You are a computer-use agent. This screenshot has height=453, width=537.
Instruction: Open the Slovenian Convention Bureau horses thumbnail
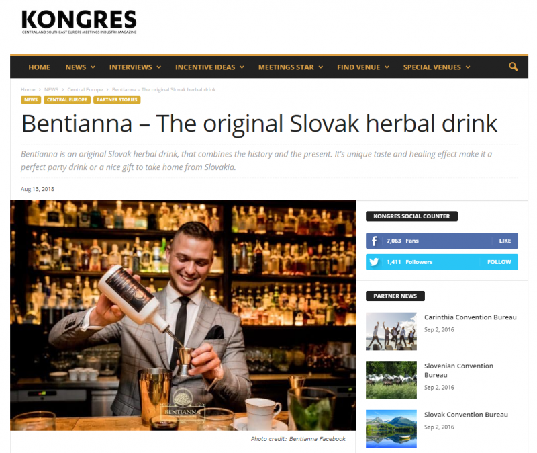391,380
